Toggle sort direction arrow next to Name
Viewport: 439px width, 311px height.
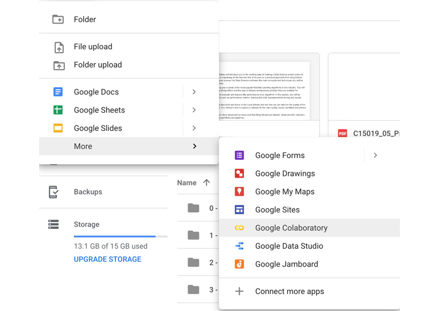pyautogui.click(x=206, y=183)
